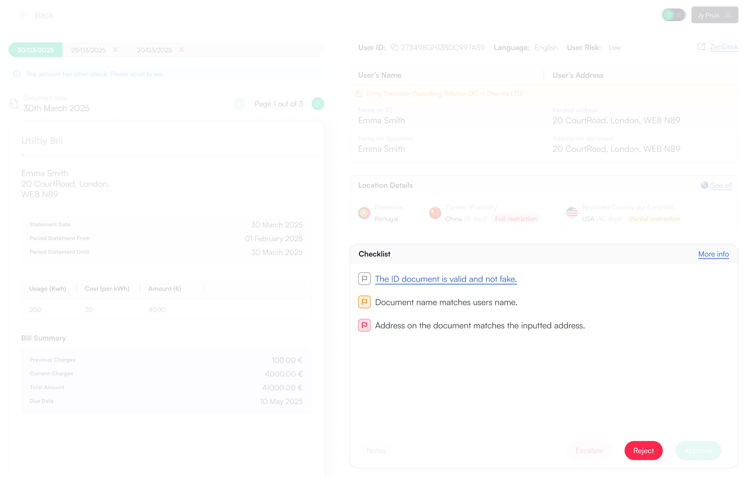
Task: Toggle flag for ID document valid item
Action: coord(364,279)
